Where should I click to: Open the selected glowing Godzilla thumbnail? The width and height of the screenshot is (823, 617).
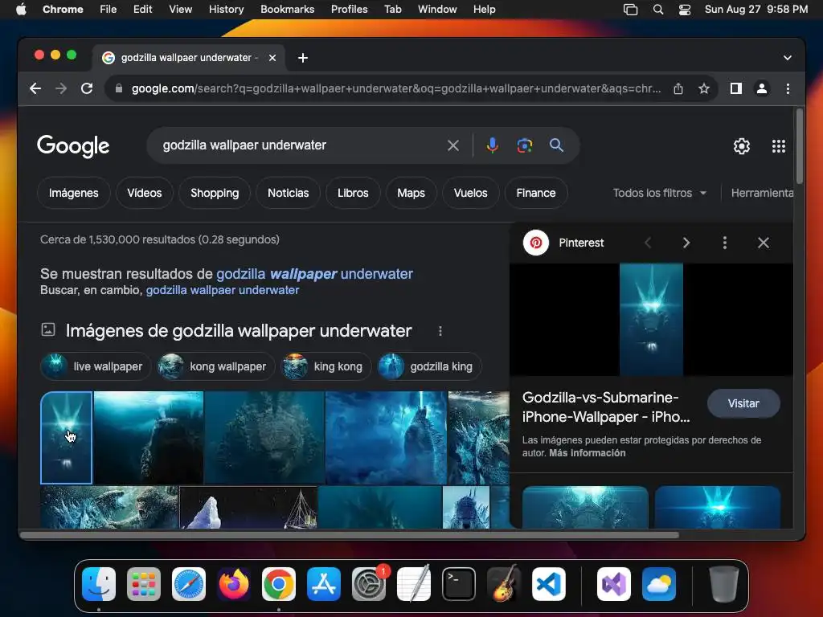[x=66, y=438]
